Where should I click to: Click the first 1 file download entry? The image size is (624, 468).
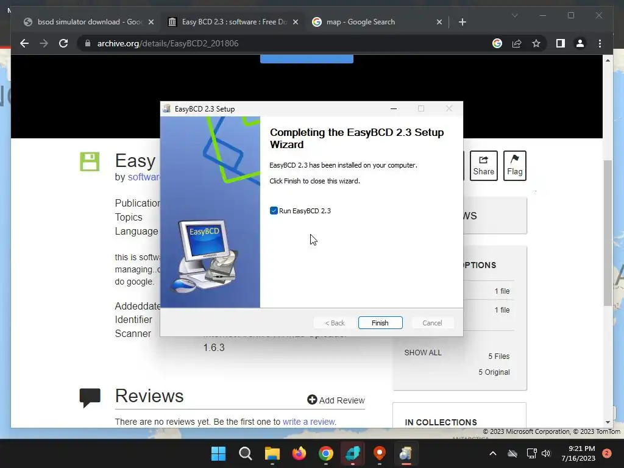click(x=502, y=291)
